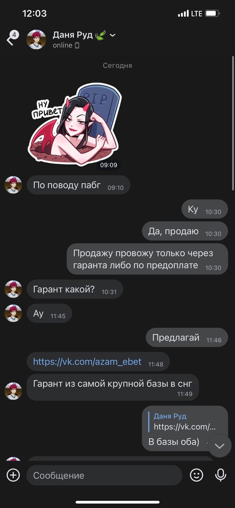Tap avatar beside the Ау message
Image resolution: width=235 pixels, height=508 pixels.
pyautogui.click(x=13, y=313)
